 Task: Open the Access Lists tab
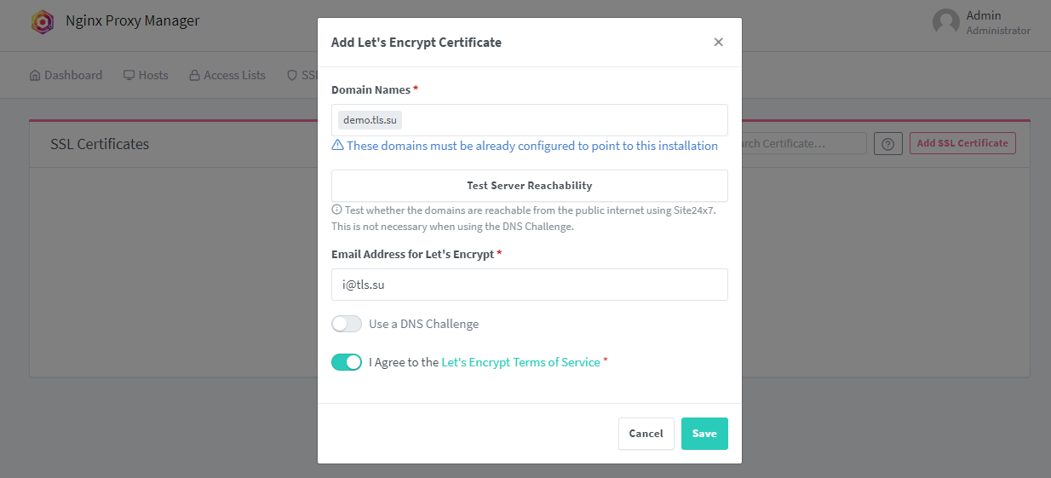pos(227,75)
